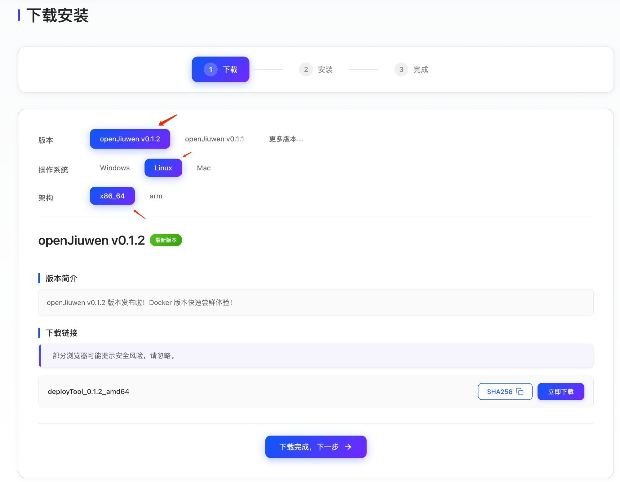Click step 1 number circle
Image resolution: width=620 pixels, height=482 pixels.
210,69
